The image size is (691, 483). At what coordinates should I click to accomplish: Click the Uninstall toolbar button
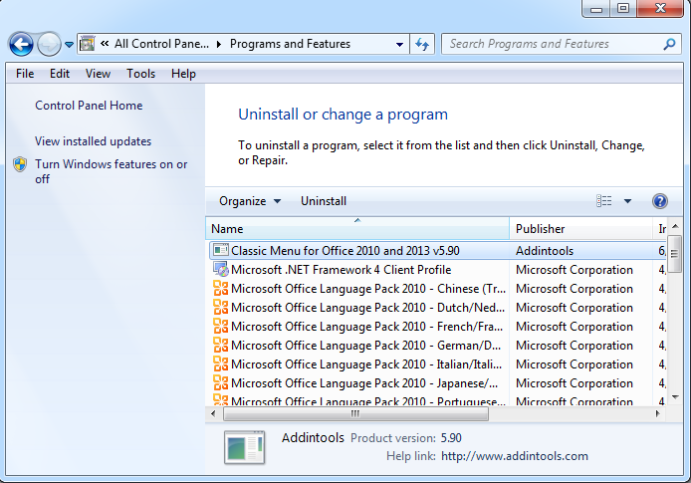tap(324, 201)
